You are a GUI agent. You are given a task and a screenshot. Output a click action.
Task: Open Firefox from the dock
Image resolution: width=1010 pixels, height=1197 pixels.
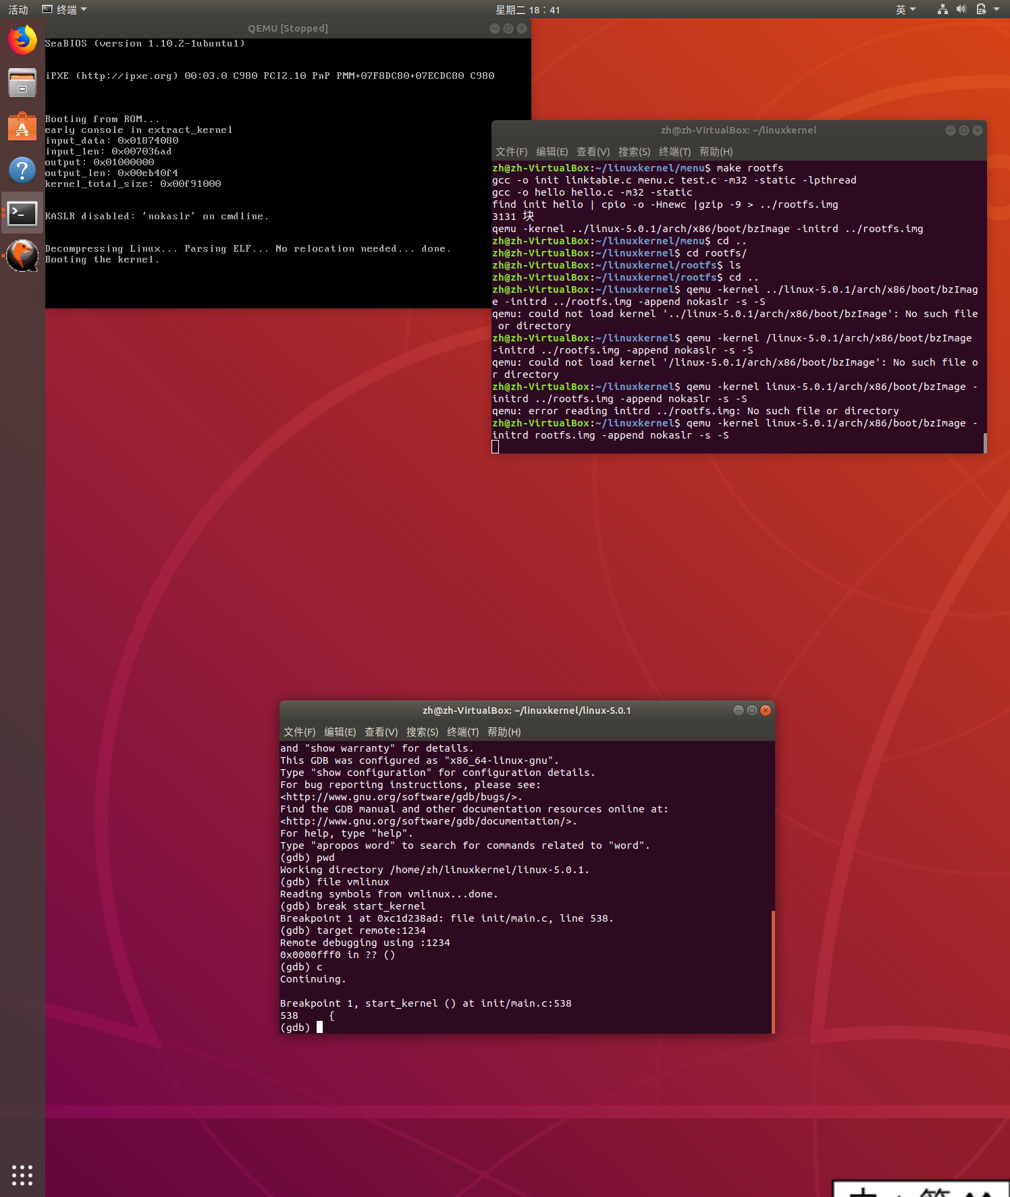click(22, 40)
